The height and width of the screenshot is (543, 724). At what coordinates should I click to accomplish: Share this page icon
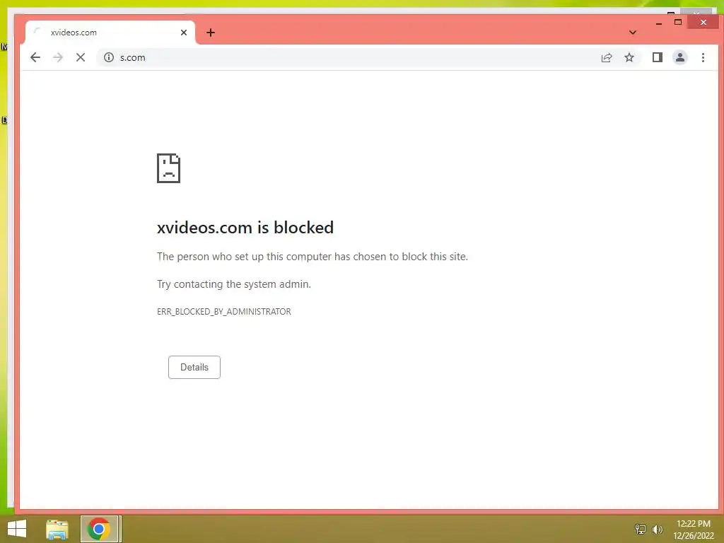click(x=606, y=57)
